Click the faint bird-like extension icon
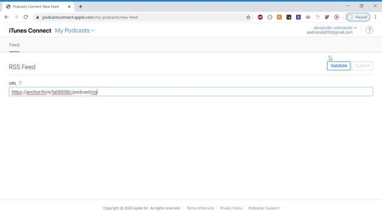 [318, 17]
